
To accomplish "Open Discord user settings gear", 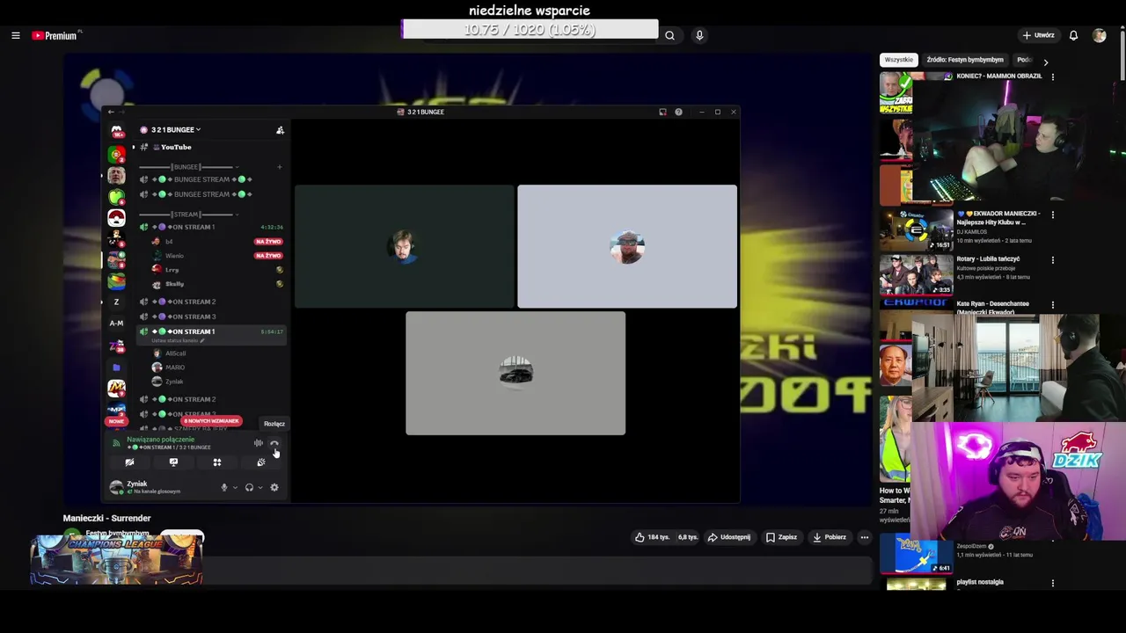I will tap(274, 487).
